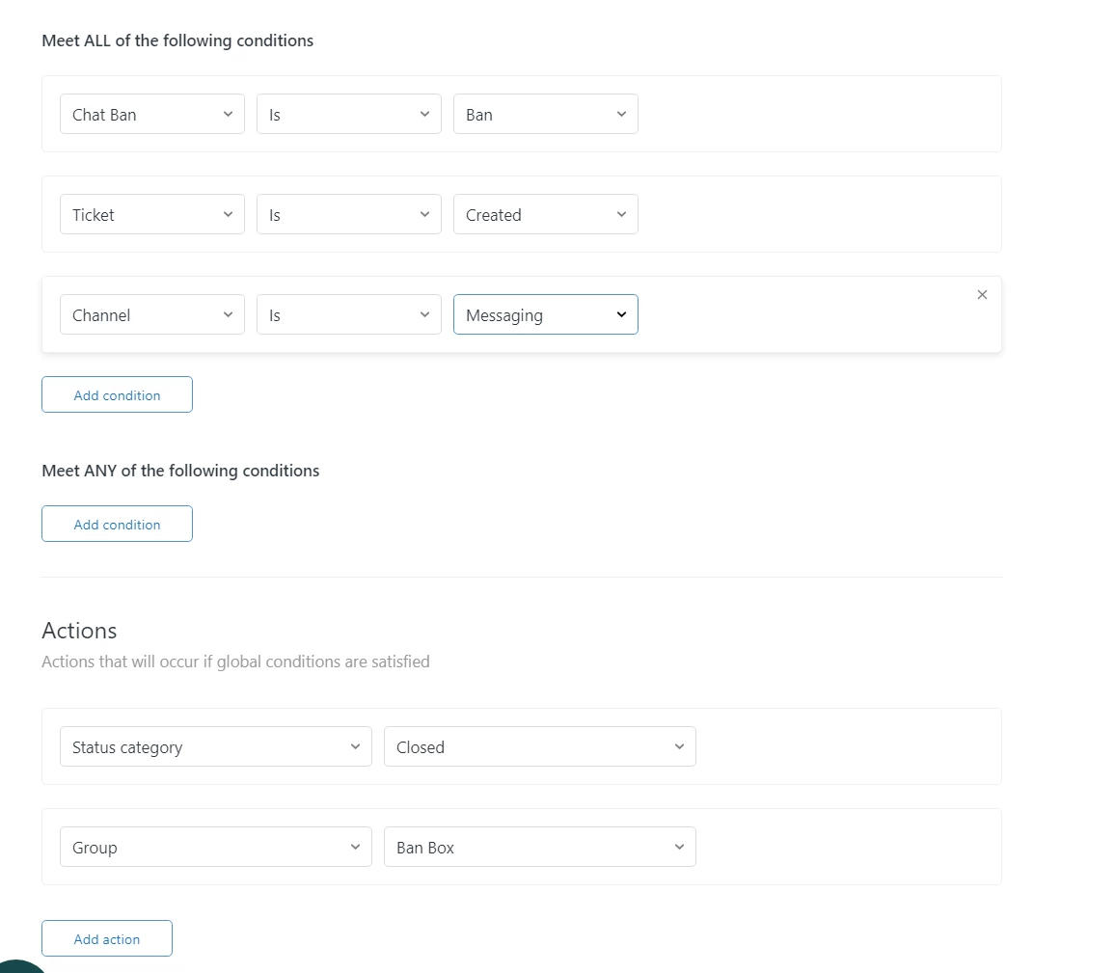The height and width of the screenshot is (973, 1115).
Task: Add condition under Meet ANY section
Action: click(117, 524)
